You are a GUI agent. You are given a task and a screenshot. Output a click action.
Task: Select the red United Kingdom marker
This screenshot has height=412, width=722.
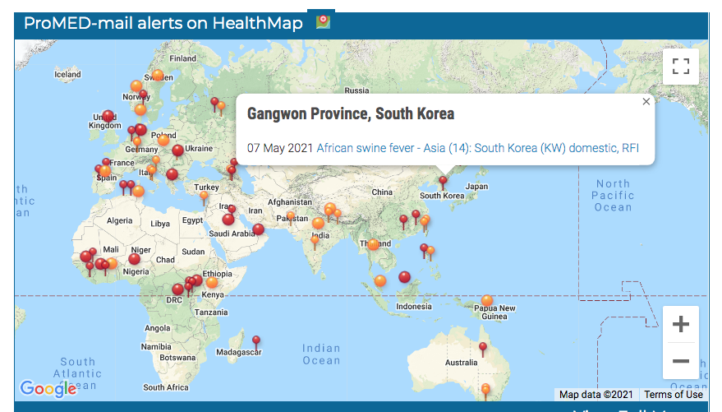point(108,116)
